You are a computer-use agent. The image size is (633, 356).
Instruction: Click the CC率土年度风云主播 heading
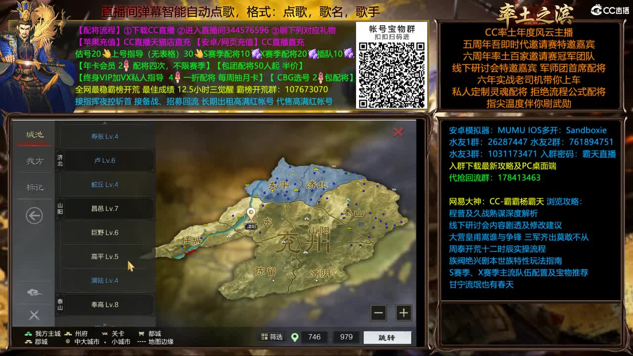(529, 33)
